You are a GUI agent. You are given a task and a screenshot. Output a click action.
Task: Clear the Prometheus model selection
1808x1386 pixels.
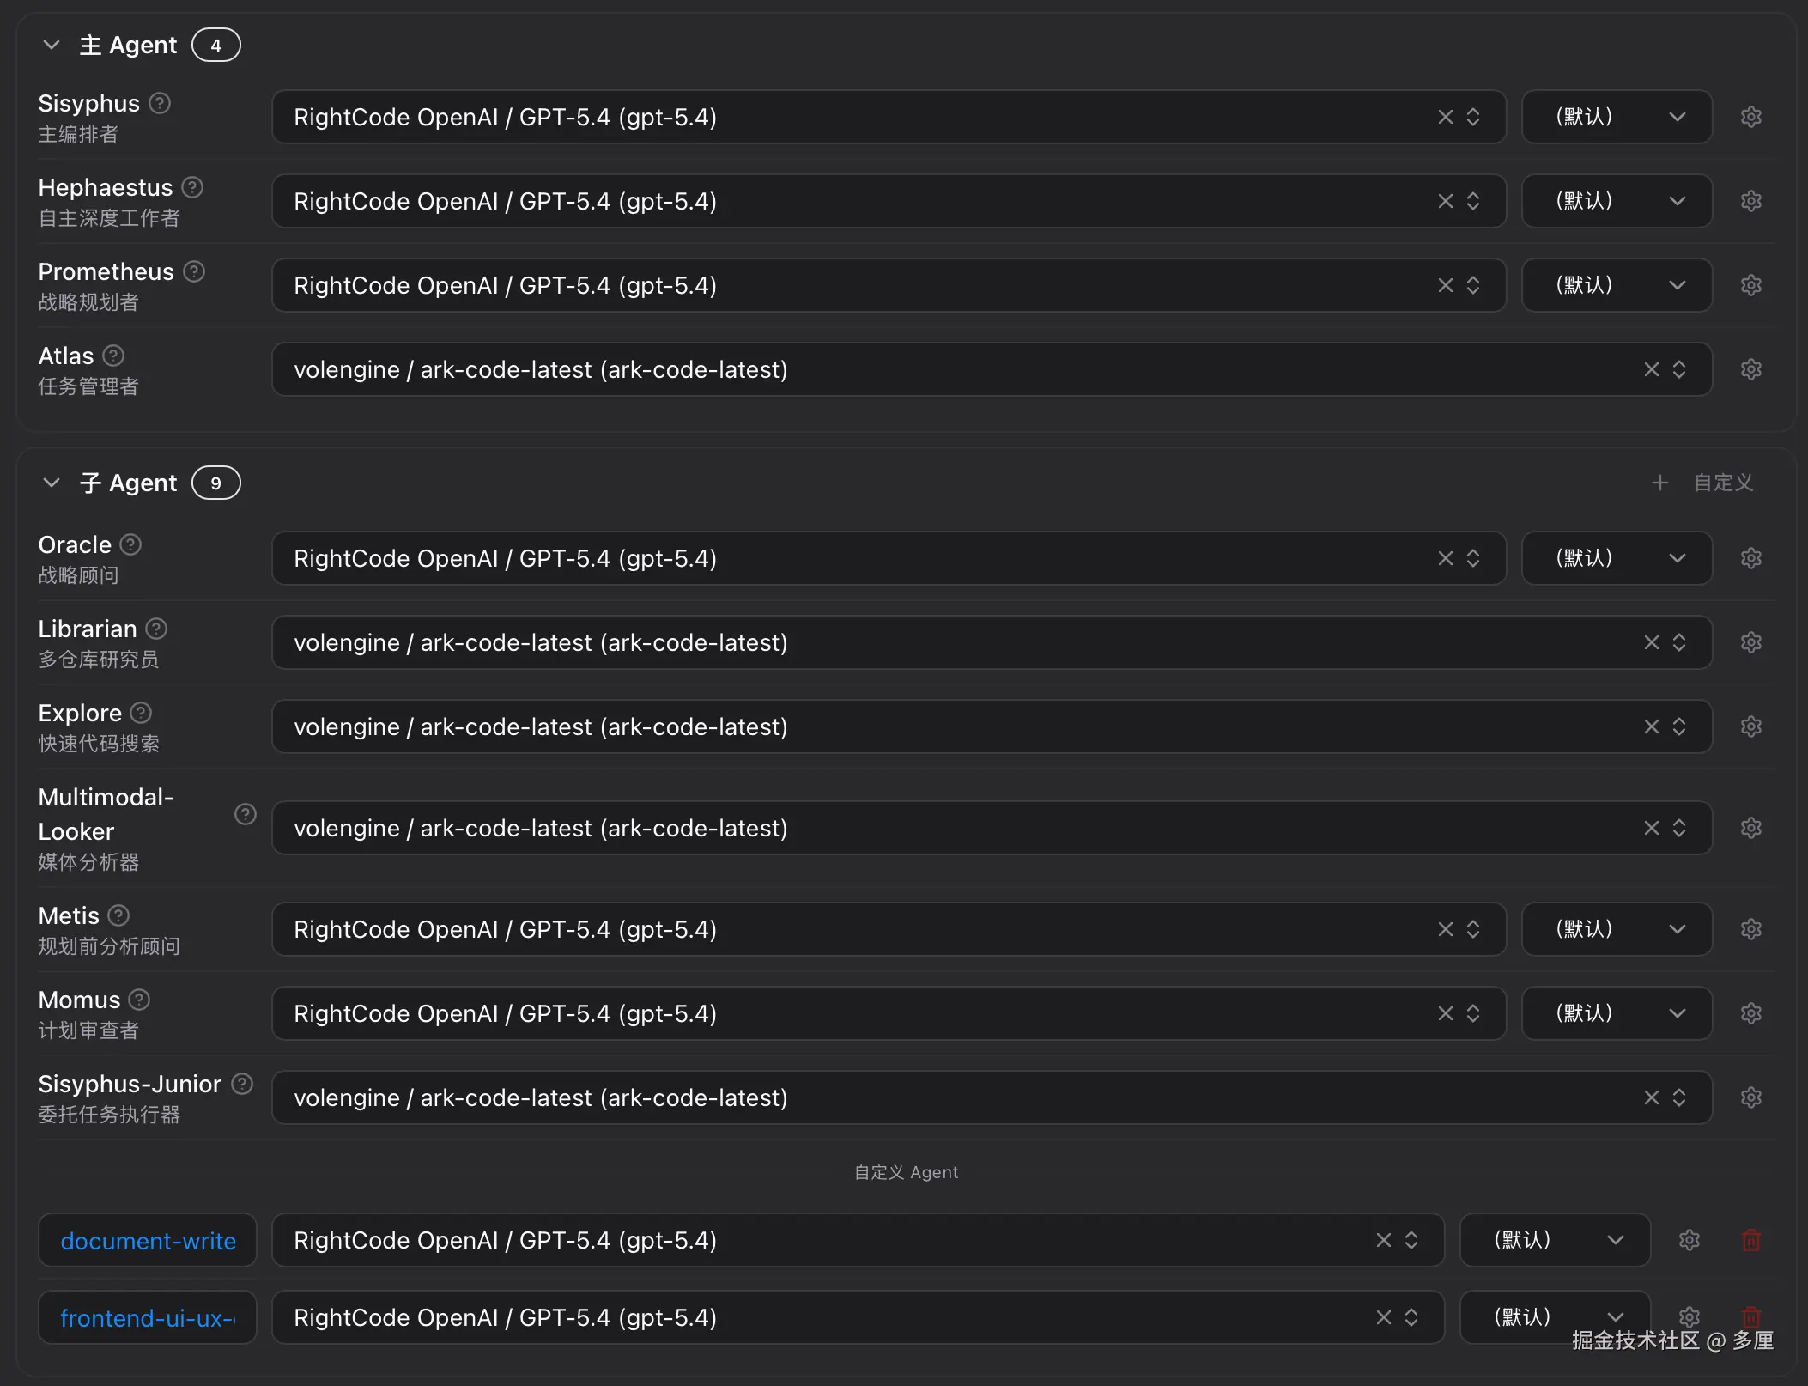point(1445,285)
